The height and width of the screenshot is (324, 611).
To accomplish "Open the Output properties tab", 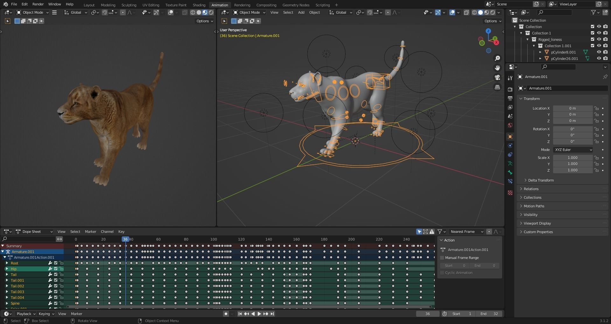I will pos(510,98).
